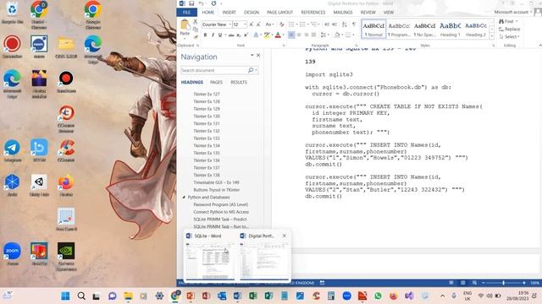The height and width of the screenshot is (304, 542).
Task: Click the Text Highlight Color swatch
Action: coord(267,35)
